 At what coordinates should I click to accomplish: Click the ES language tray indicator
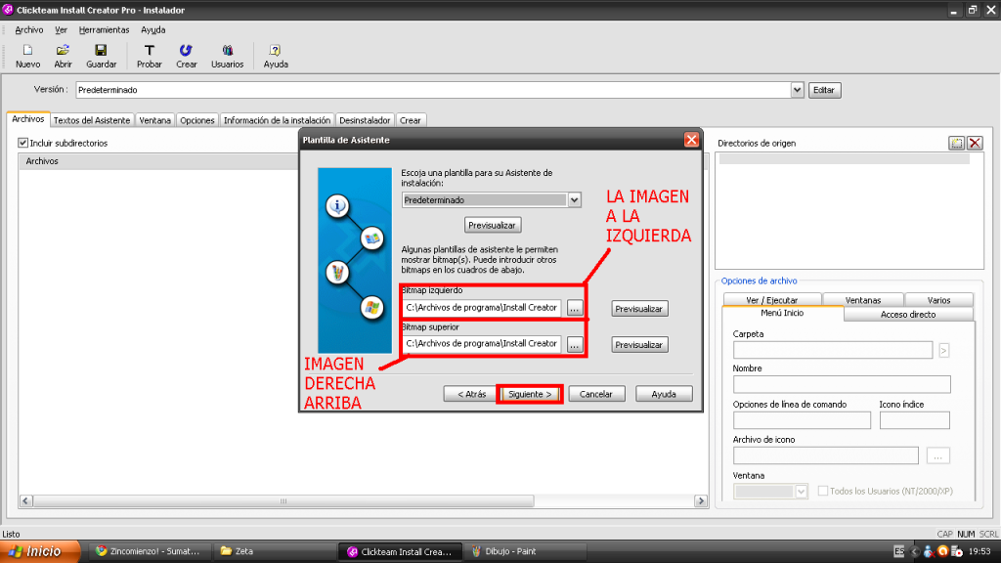point(899,551)
